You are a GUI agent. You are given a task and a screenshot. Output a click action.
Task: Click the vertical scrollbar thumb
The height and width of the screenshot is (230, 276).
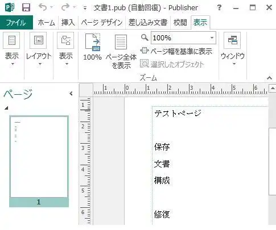[273, 161]
